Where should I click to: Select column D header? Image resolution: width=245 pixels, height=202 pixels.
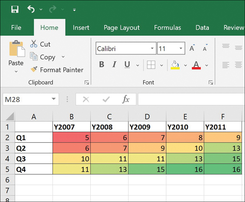pos(147,117)
